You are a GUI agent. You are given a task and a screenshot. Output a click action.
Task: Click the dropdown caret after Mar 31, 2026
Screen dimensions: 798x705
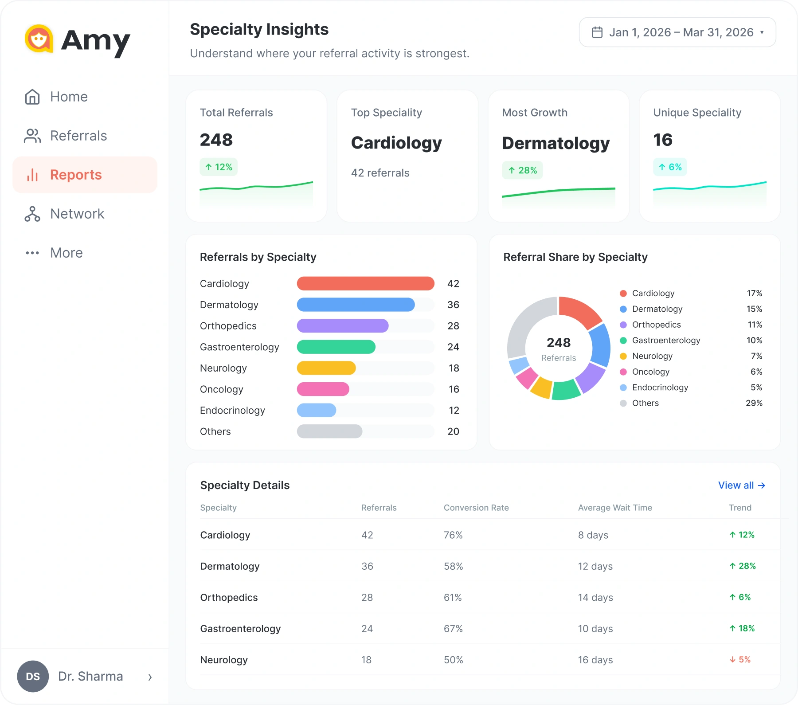click(x=762, y=32)
